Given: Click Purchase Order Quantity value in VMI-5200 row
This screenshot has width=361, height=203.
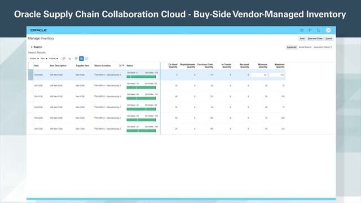Looking at the screenshot, I should click(x=212, y=107).
